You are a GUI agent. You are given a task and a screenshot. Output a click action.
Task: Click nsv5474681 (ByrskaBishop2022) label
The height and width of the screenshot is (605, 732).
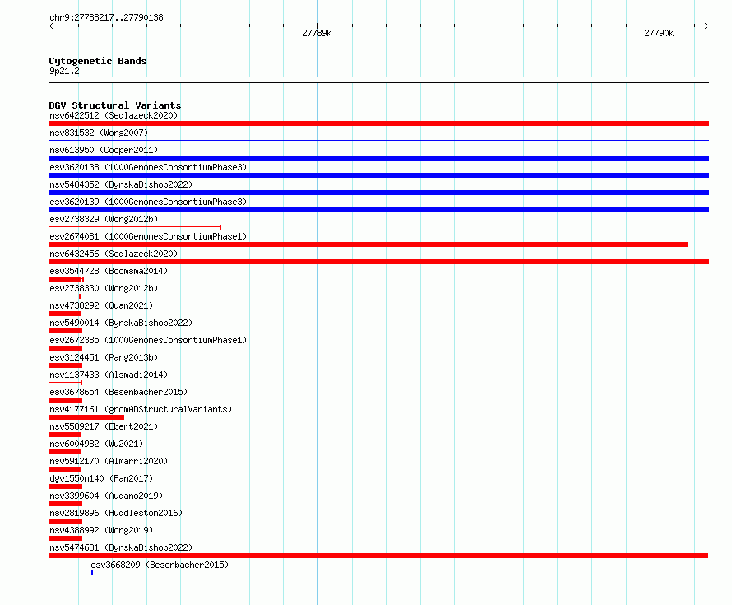[x=121, y=547]
